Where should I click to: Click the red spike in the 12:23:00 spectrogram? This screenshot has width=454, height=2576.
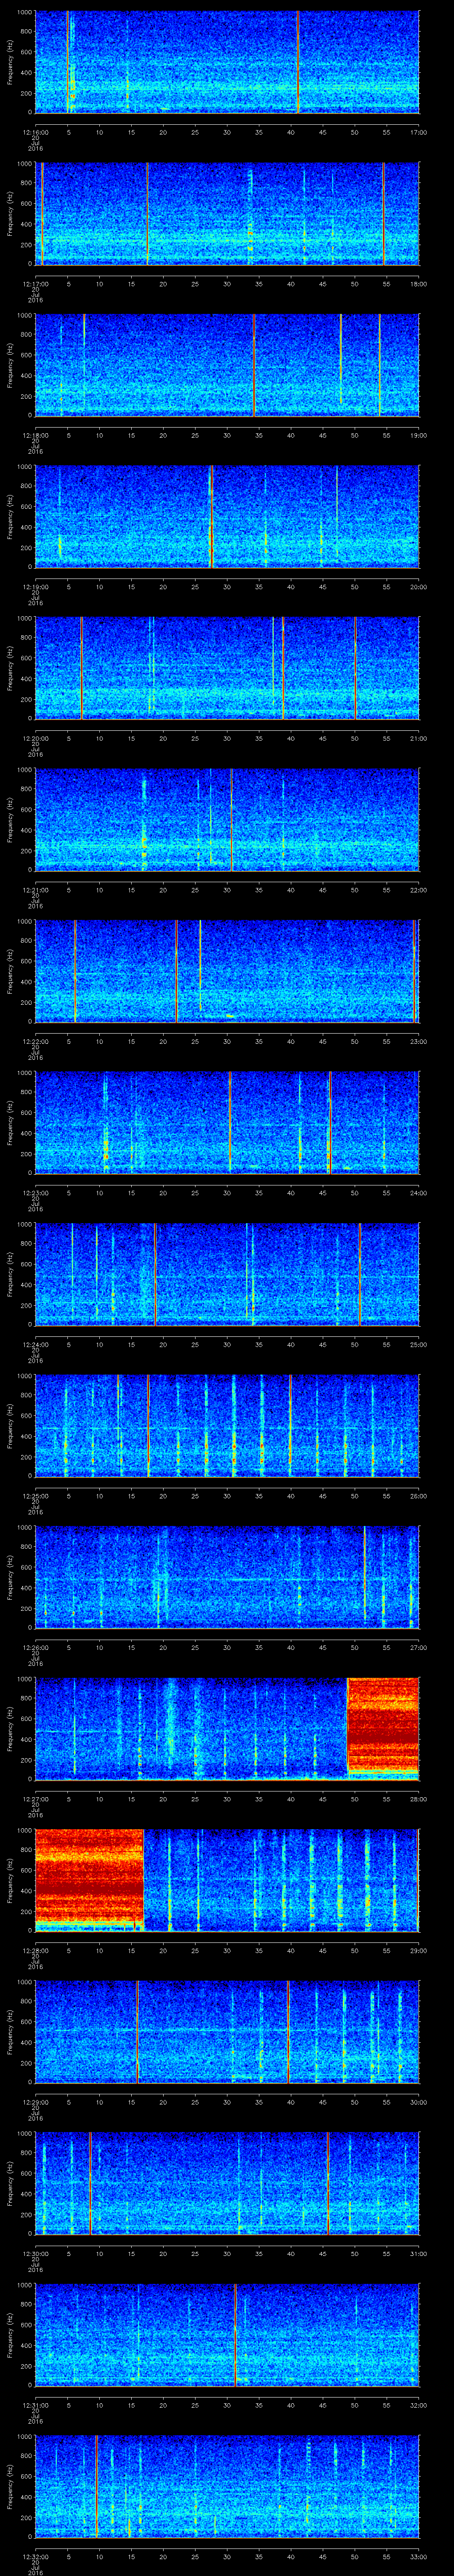(230, 1121)
